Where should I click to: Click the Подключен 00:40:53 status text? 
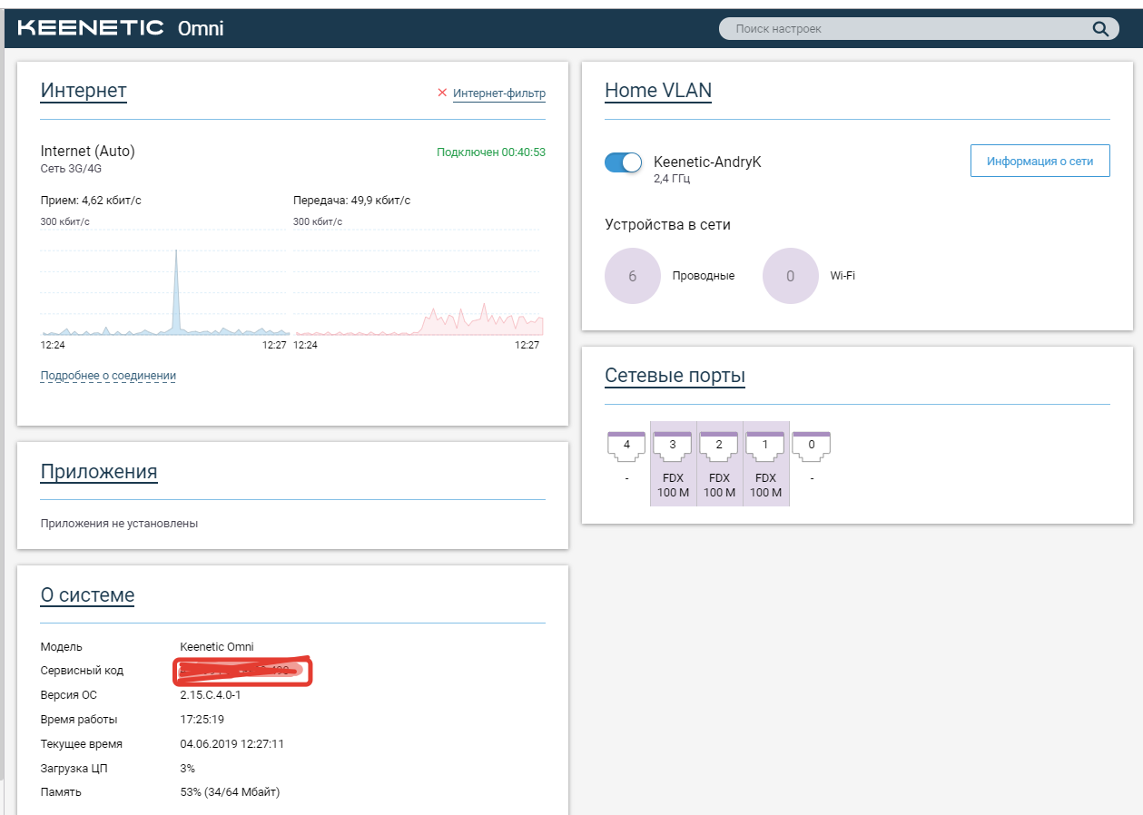[x=491, y=152]
